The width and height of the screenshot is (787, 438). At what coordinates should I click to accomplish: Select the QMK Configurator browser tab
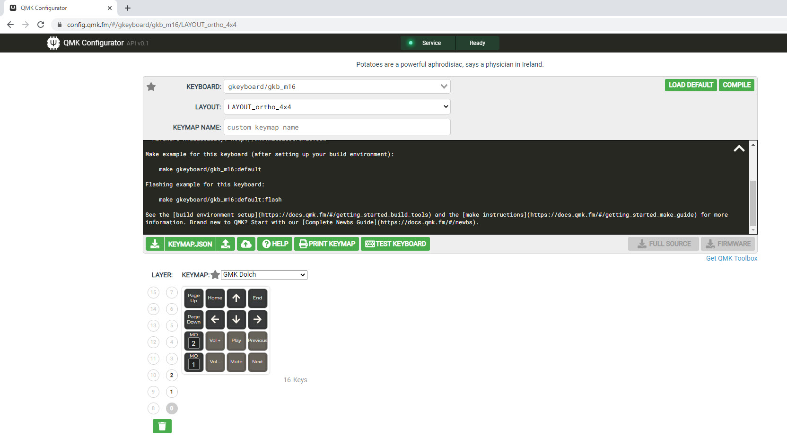pos(61,8)
